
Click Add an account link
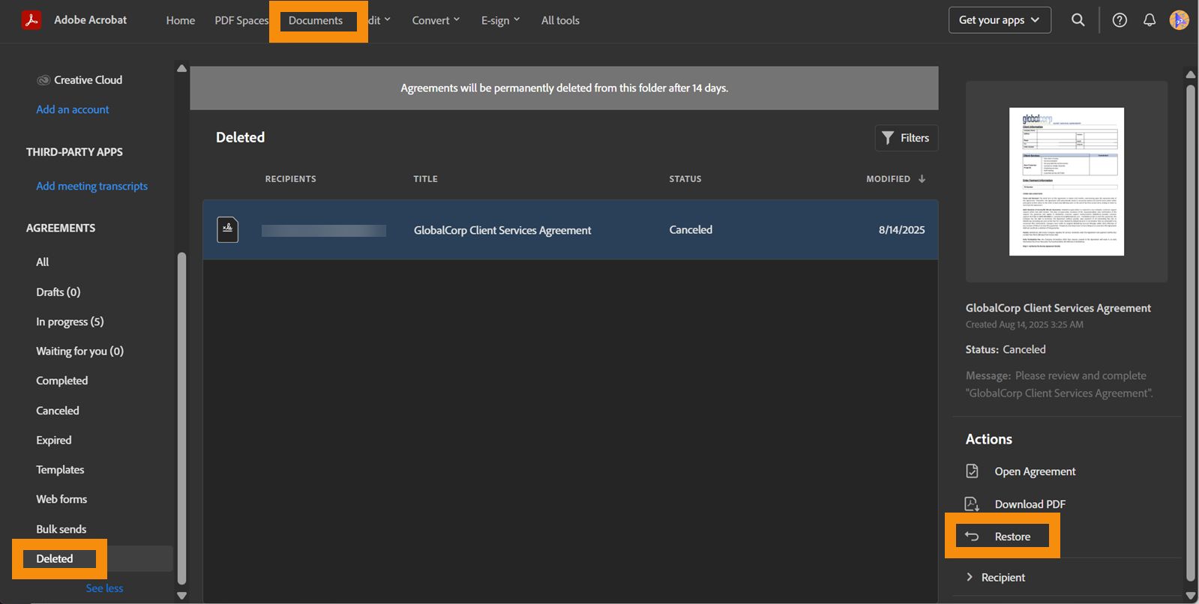click(73, 109)
